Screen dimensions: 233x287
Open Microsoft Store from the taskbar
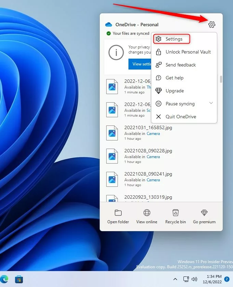pyautogui.click(x=19, y=280)
